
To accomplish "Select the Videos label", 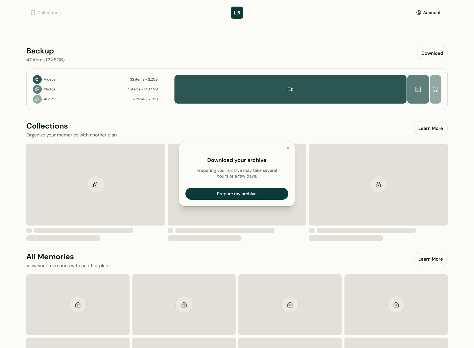I will [x=50, y=79].
